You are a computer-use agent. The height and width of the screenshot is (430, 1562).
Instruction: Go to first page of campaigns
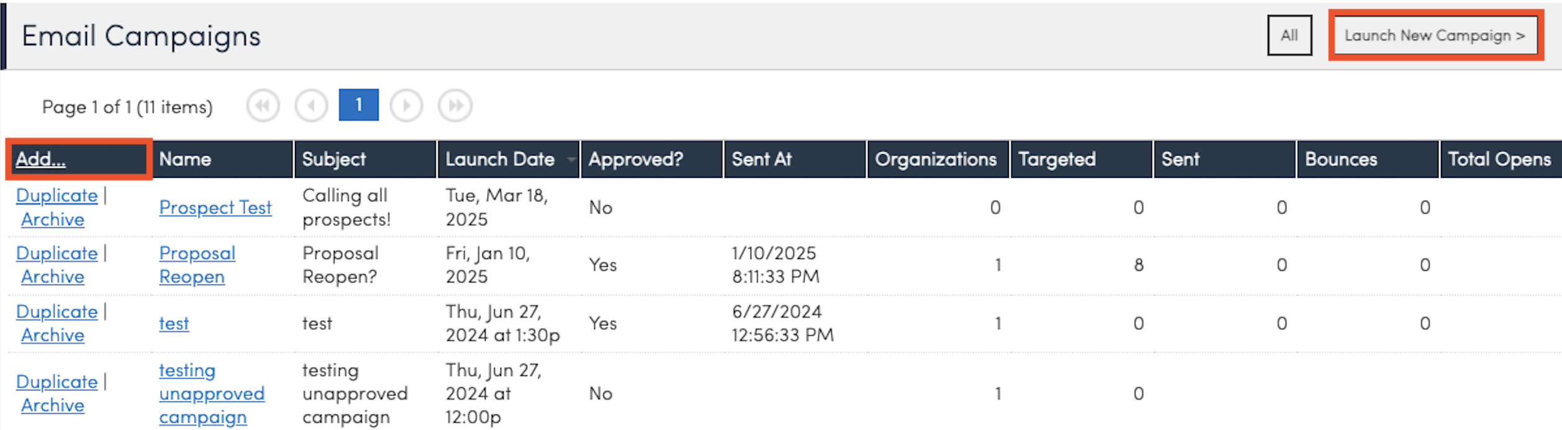pyautogui.click(x=263, y=106)
